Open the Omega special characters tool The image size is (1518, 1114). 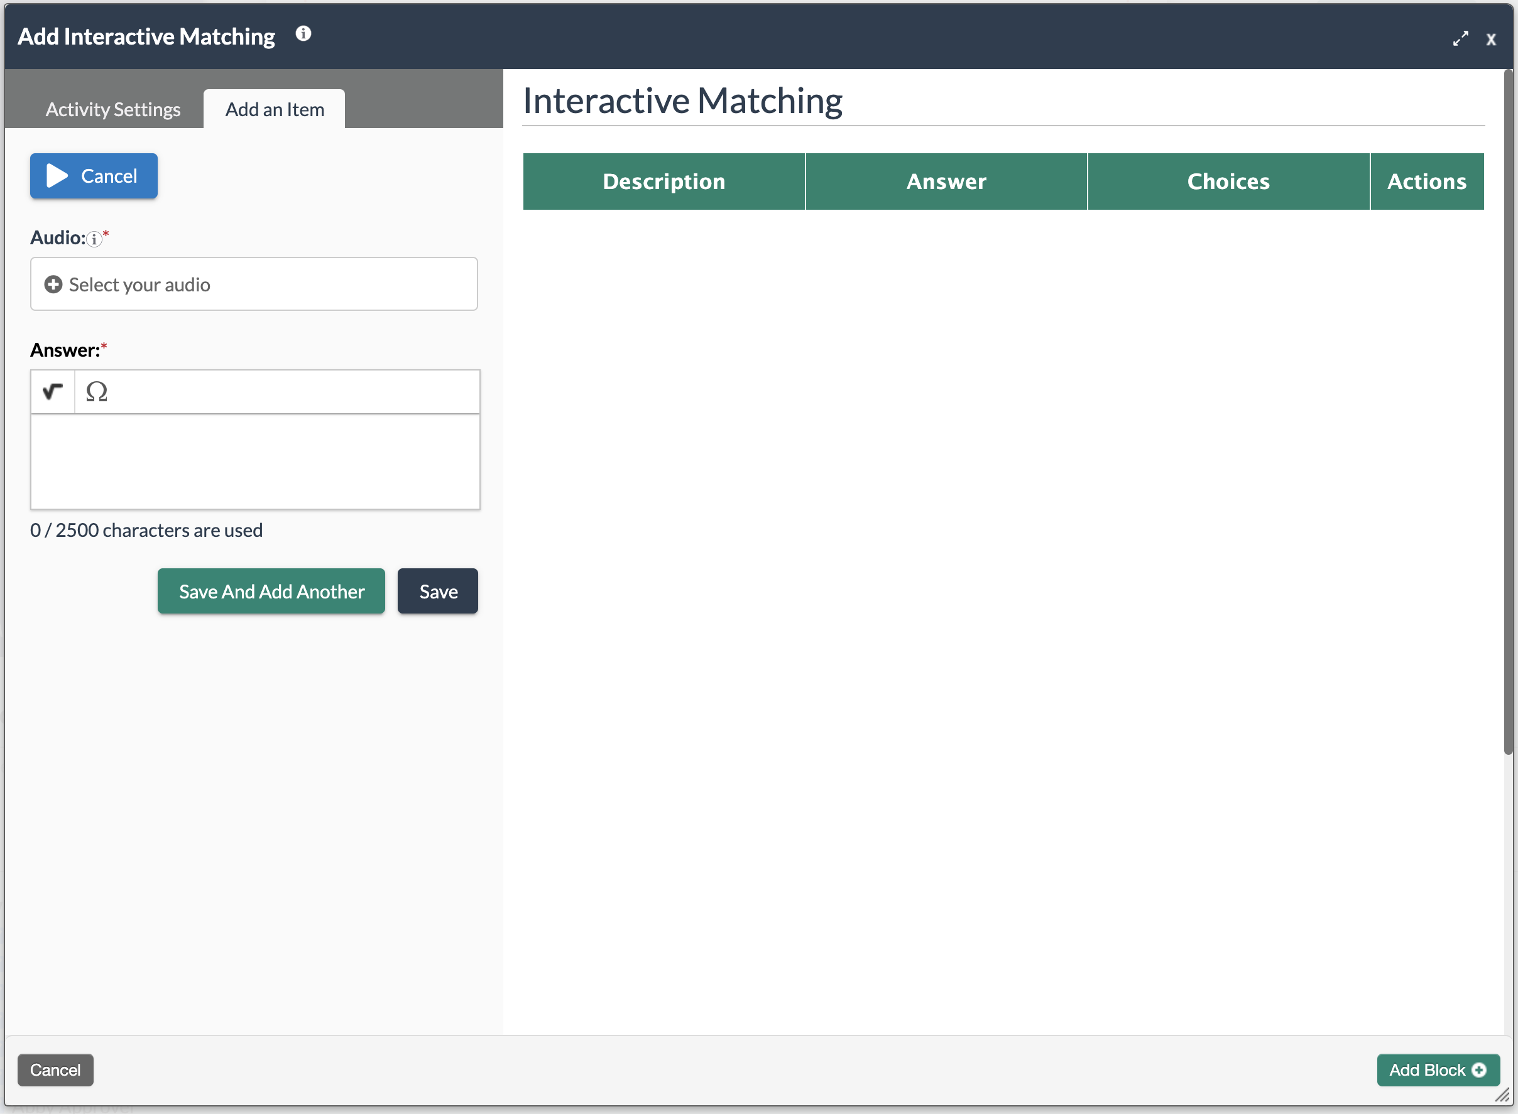[97, 392]
